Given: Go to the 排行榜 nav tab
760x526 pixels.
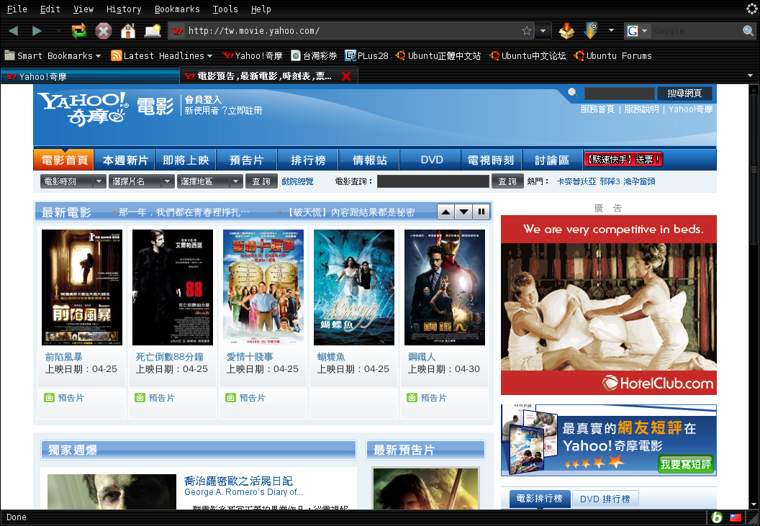Looking at the screenshot, I should 308,160.
